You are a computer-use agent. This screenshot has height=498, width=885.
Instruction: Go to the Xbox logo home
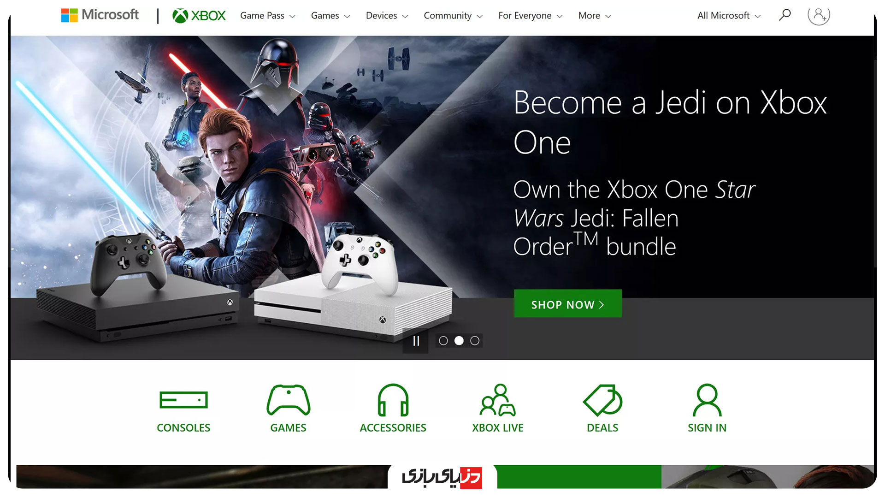[x=199, y=16]
